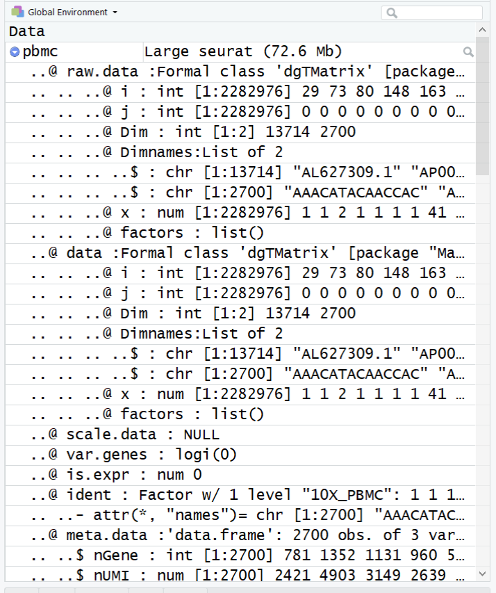Select the meta.data data.frame row
Image resolution: width=496 pixels, height=593 pixels.
[240, 535]
